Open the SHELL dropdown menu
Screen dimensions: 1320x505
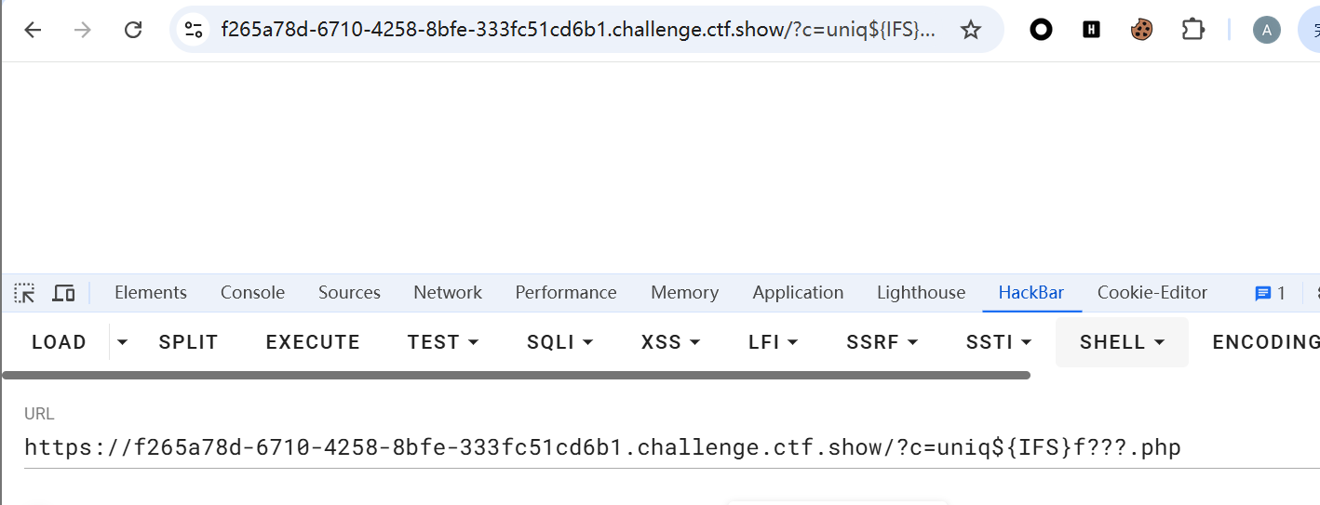1122,342
